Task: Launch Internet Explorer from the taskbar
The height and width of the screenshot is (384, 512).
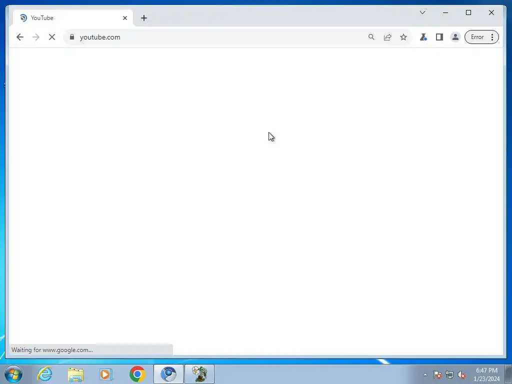Action: [x=44, y=374]
